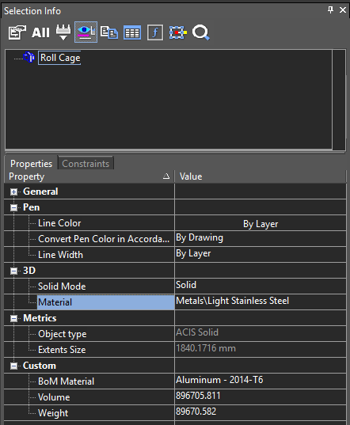Pin the Selection Info panel
The width and height of the screenshot is (350, 425).
pyautogui.click(x=330, y=10)
